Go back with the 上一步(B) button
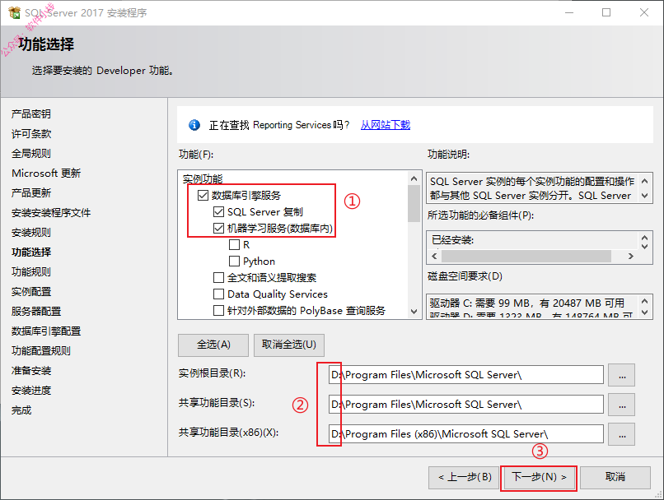Screen dimensions: 664x500 coord(464,478)
